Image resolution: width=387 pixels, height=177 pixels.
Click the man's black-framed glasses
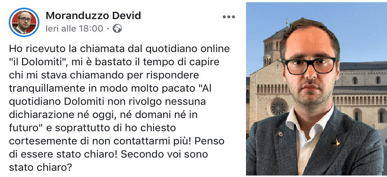[x=310, y=66]
